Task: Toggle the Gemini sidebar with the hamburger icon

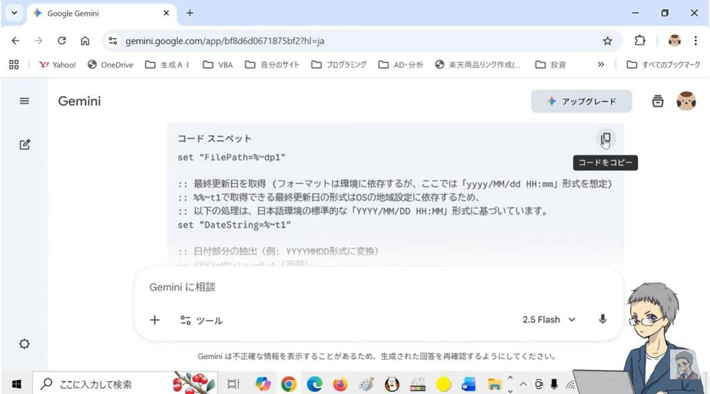Action: click(24, 100)
